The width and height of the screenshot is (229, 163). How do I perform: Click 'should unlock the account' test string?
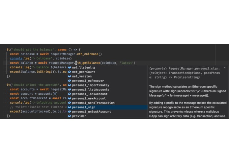[x=36, y=85]
